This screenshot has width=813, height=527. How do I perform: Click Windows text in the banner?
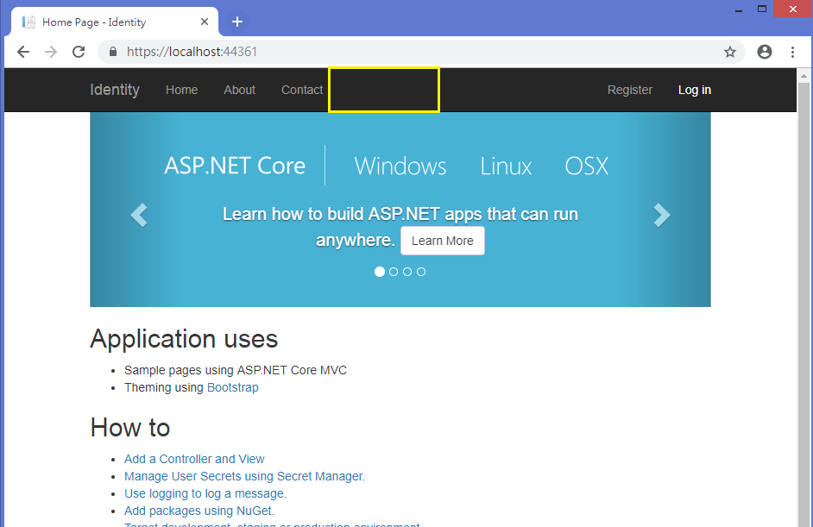[x=400, y=166]
